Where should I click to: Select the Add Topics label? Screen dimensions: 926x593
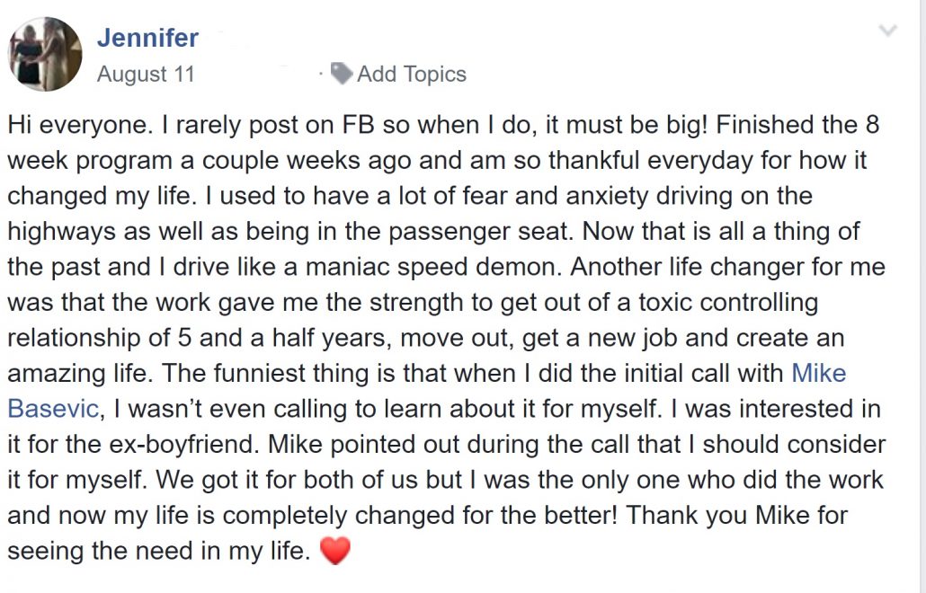tap(412, 74)
